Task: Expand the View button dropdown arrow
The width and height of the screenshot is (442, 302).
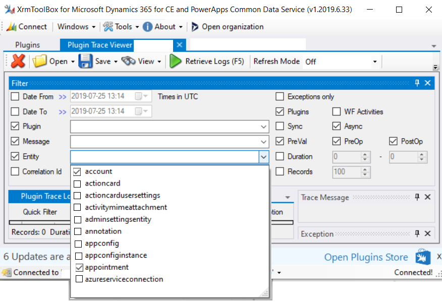Action: [159, 62]
